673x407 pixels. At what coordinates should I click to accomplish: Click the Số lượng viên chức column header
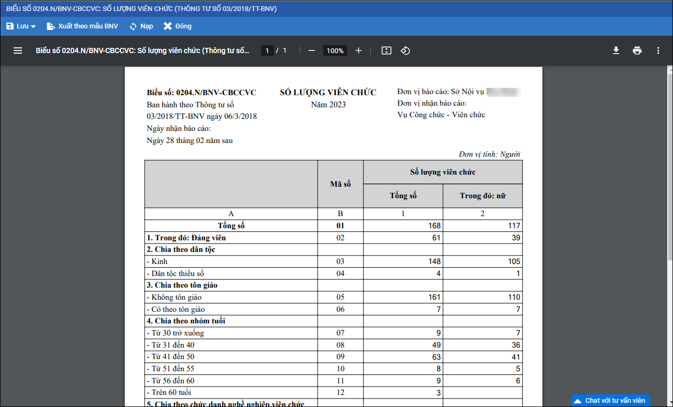click(442, 172)
